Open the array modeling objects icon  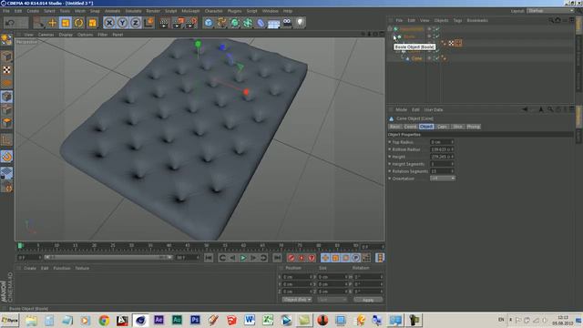point(248,23)
